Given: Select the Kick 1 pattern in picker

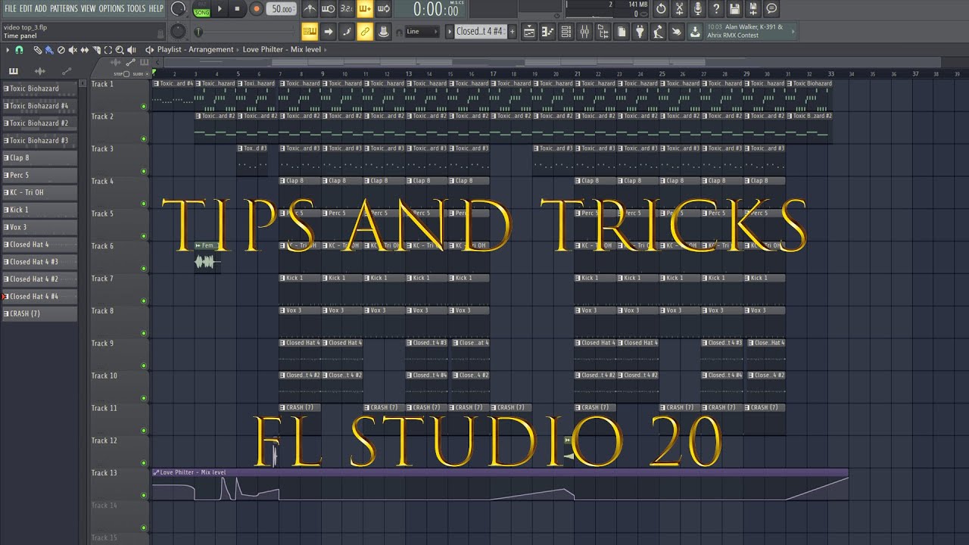Looking at the screenshot, I should [x=40, y=210].
